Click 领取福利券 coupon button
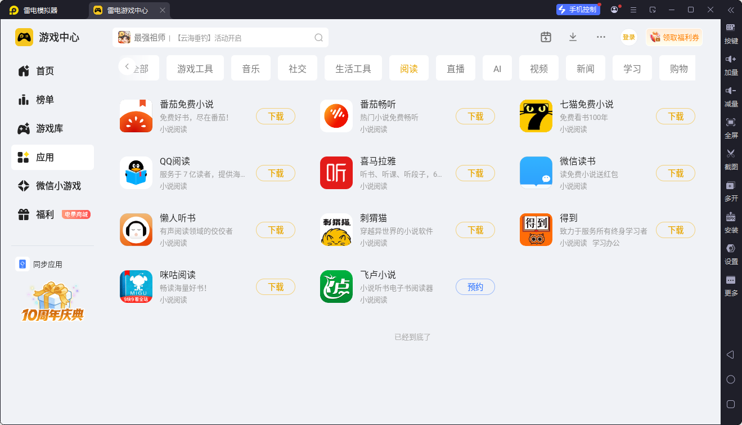 (674, 37)
